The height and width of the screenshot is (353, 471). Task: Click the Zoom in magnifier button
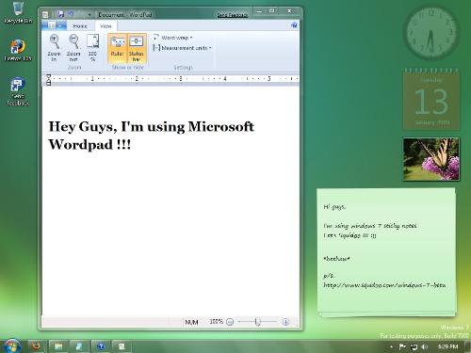[x=54, y=48]
